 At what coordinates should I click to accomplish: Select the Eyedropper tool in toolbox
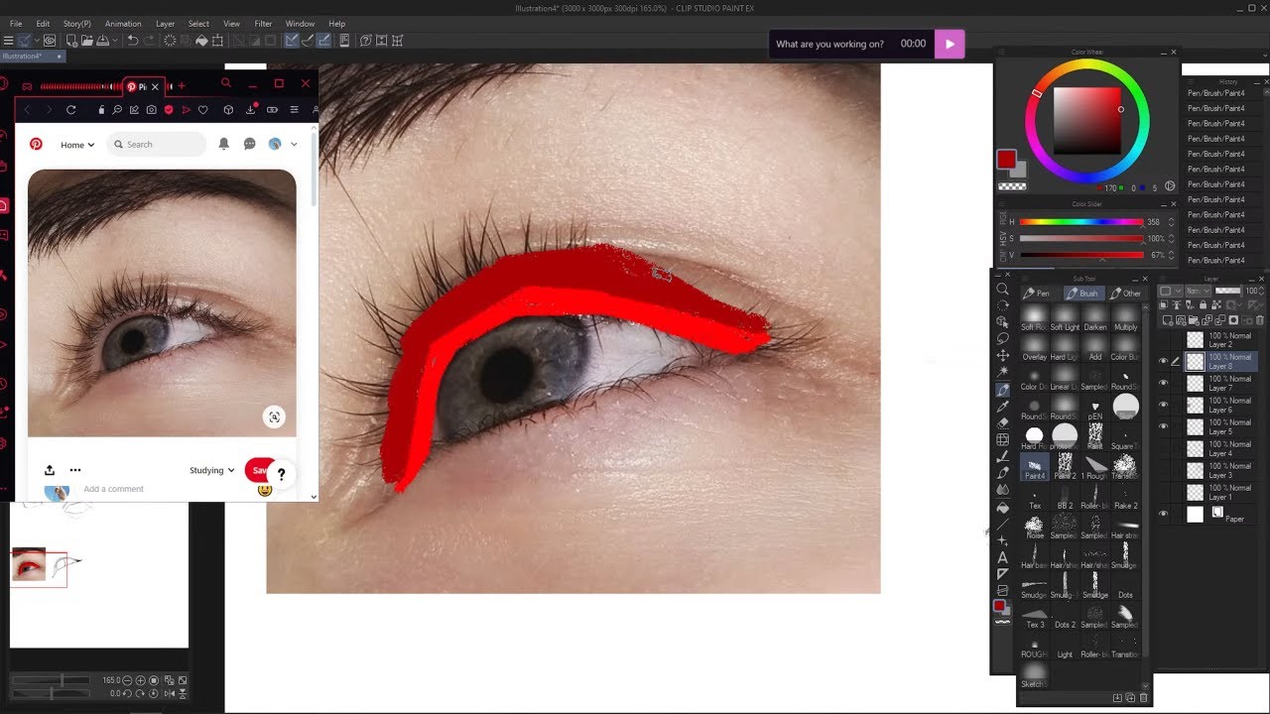[1002, 406]
